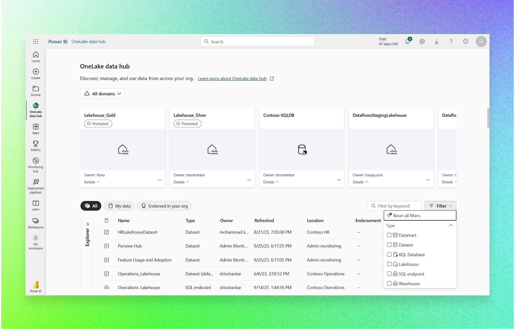Open Learn in the sidebar
515x329 pixels.
click(36, 205)
